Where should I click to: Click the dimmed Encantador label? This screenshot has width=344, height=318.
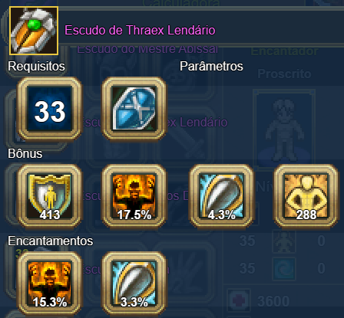284,51
